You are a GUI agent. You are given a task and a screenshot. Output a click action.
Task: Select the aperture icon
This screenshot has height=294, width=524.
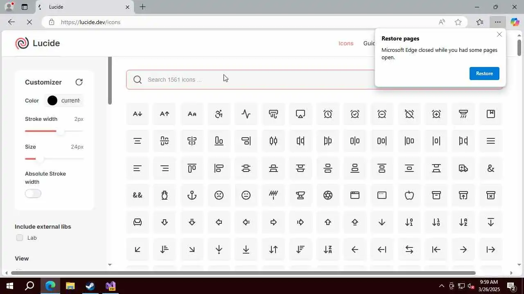(328, 195)
